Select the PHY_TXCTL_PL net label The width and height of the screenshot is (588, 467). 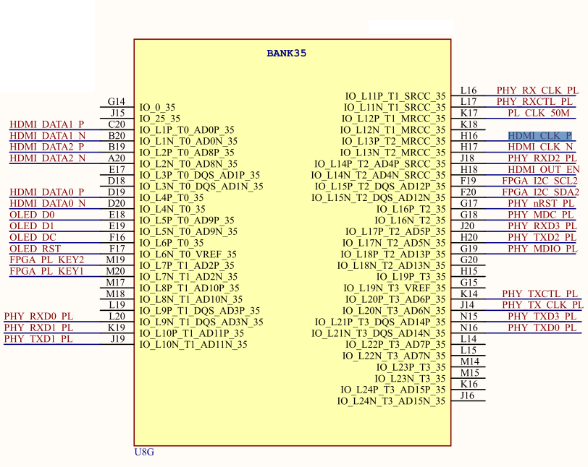(x=540, y=294)
